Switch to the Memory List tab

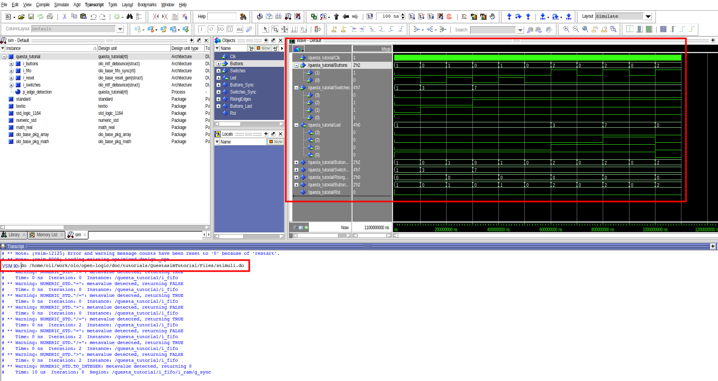(x=46, y=235)
